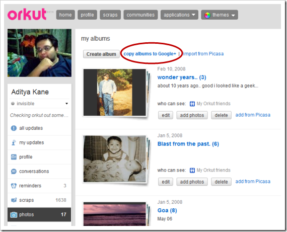Open the profile tab in top navigation
The height and width of the screenshot is (232, 287).
87,15
